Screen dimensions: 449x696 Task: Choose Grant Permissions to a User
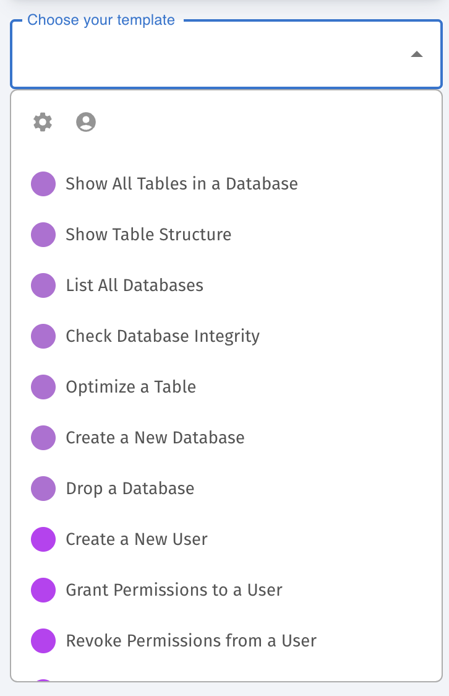click(x=226, y=590)
